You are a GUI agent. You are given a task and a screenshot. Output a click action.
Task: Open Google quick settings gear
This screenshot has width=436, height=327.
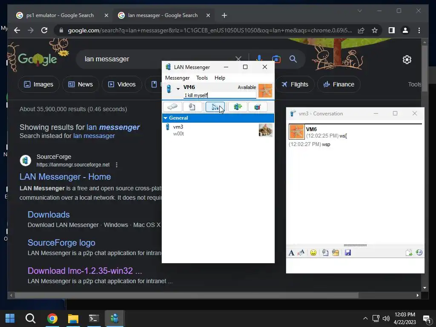pyautogui.click(x=407, y=60)
